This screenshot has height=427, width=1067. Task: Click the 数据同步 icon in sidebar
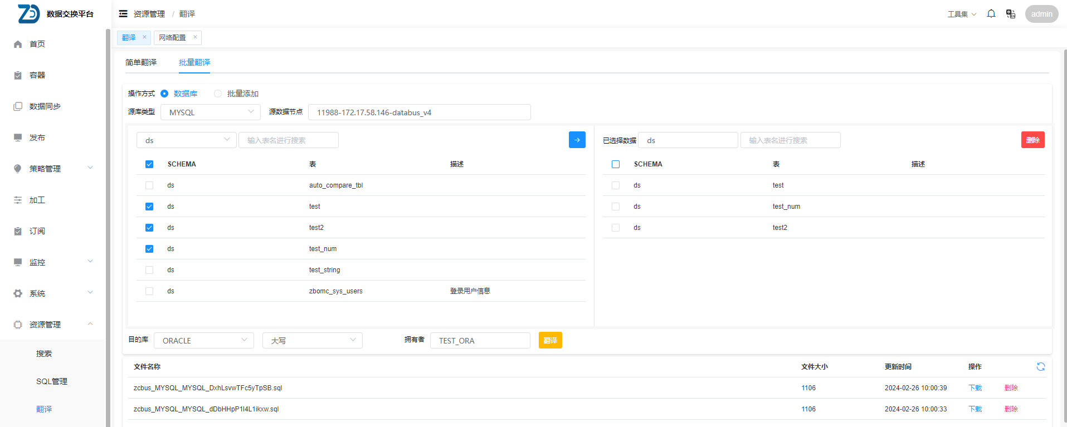(x=18, y=106)
